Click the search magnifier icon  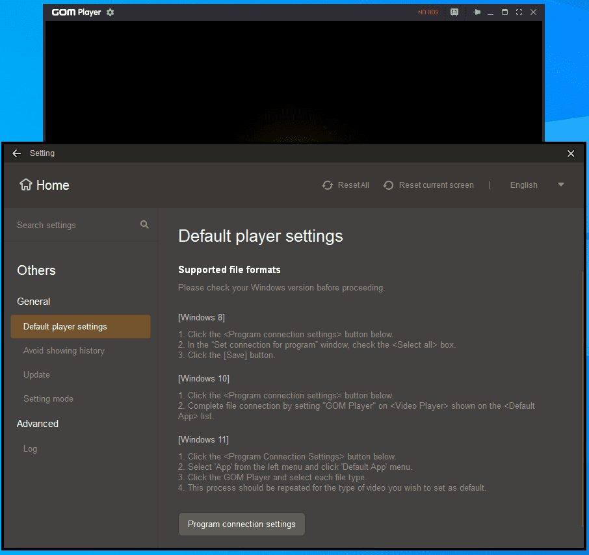tap(144, 225)
